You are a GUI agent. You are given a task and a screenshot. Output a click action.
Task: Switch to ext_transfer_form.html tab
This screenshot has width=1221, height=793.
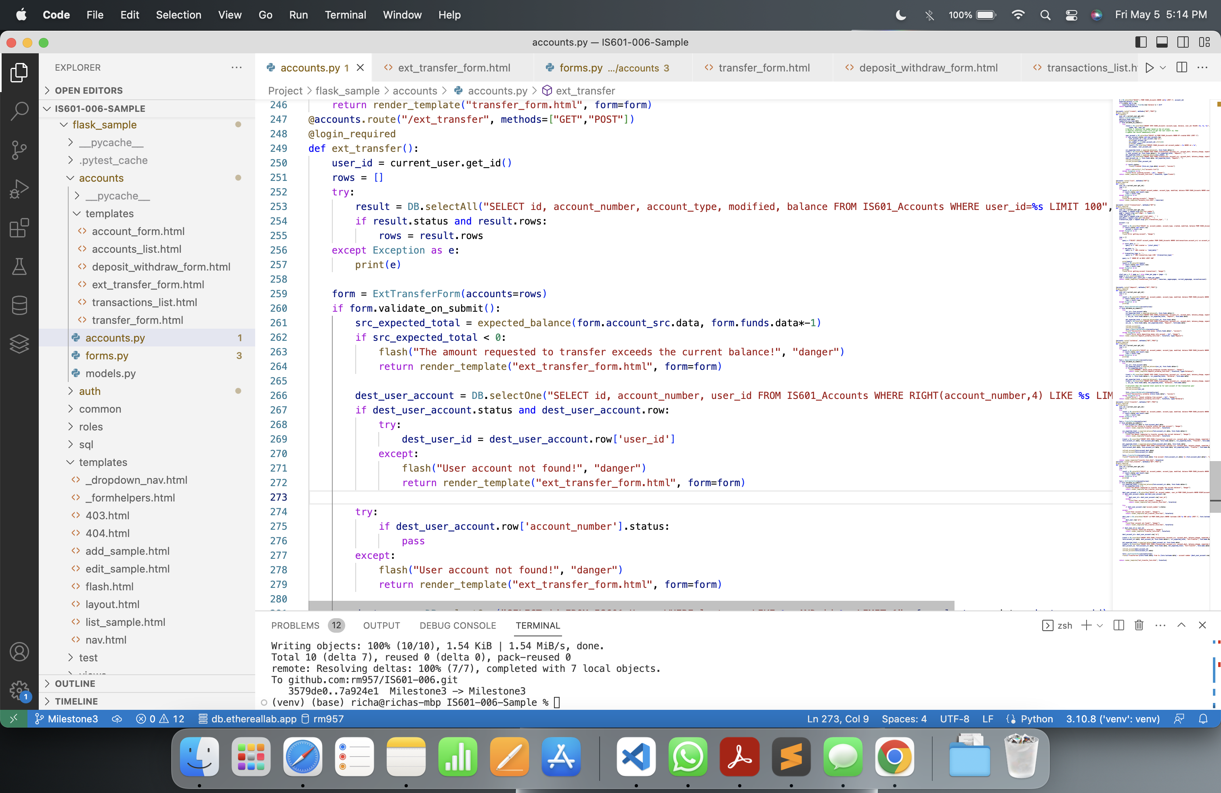pyautogui.click(x=453, y=68)
